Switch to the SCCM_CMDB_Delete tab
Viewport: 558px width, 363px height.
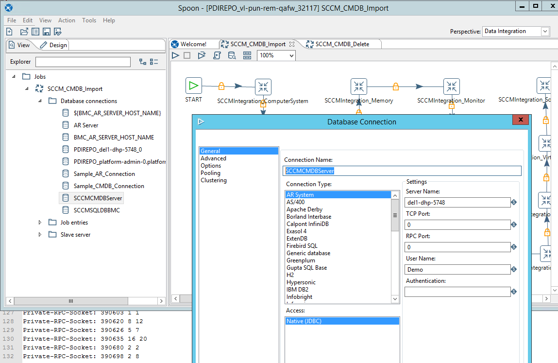coord(342,44)
